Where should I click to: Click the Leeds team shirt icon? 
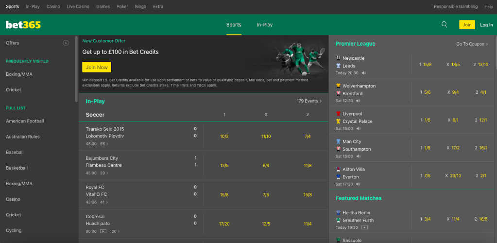338,66
